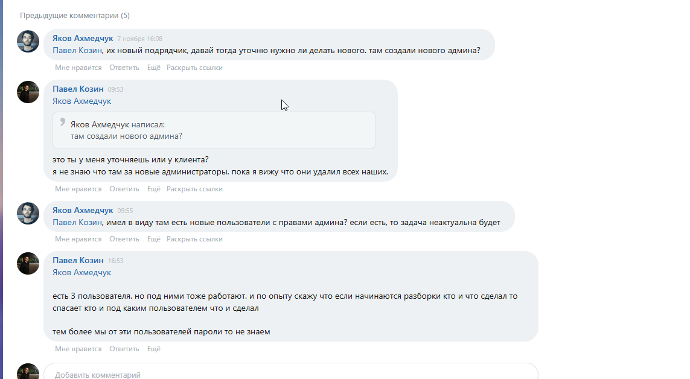Focus the Добавить комментарий input field
This screenshot has width=690, height=379.
pyautogui.click(x=291, y=372)
